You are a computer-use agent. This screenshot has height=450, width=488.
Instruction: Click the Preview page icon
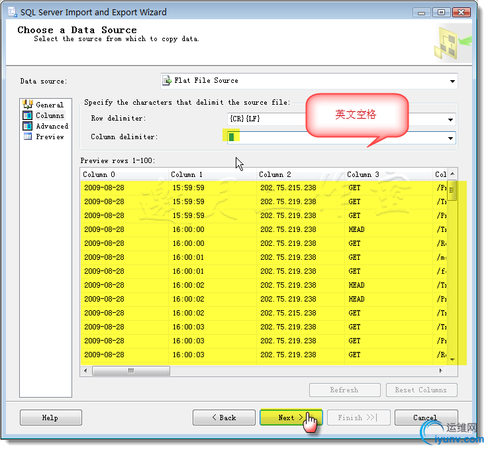pos(28,137)
